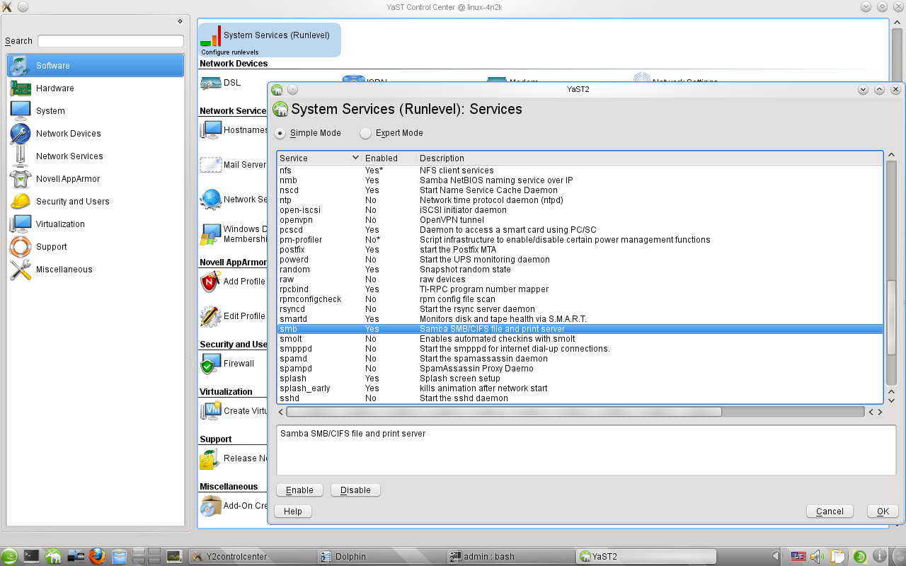Switch to Y2controlcenter in the taskbar
The image size is (906, 566).
click(253, 557)
